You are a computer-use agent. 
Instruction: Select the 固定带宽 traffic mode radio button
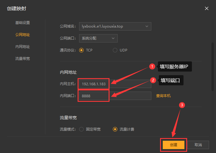82,129
